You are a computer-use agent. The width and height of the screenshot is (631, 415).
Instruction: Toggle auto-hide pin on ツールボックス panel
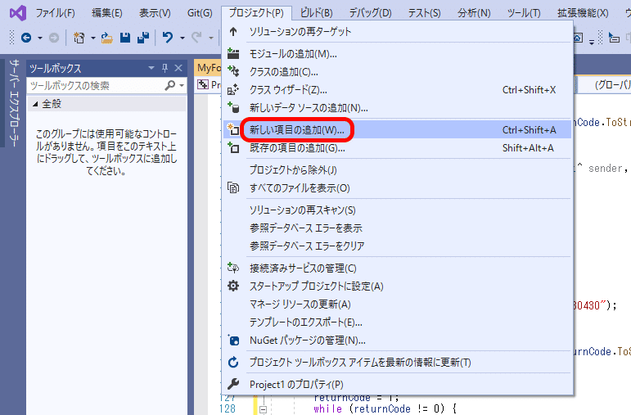click(165, 68)
